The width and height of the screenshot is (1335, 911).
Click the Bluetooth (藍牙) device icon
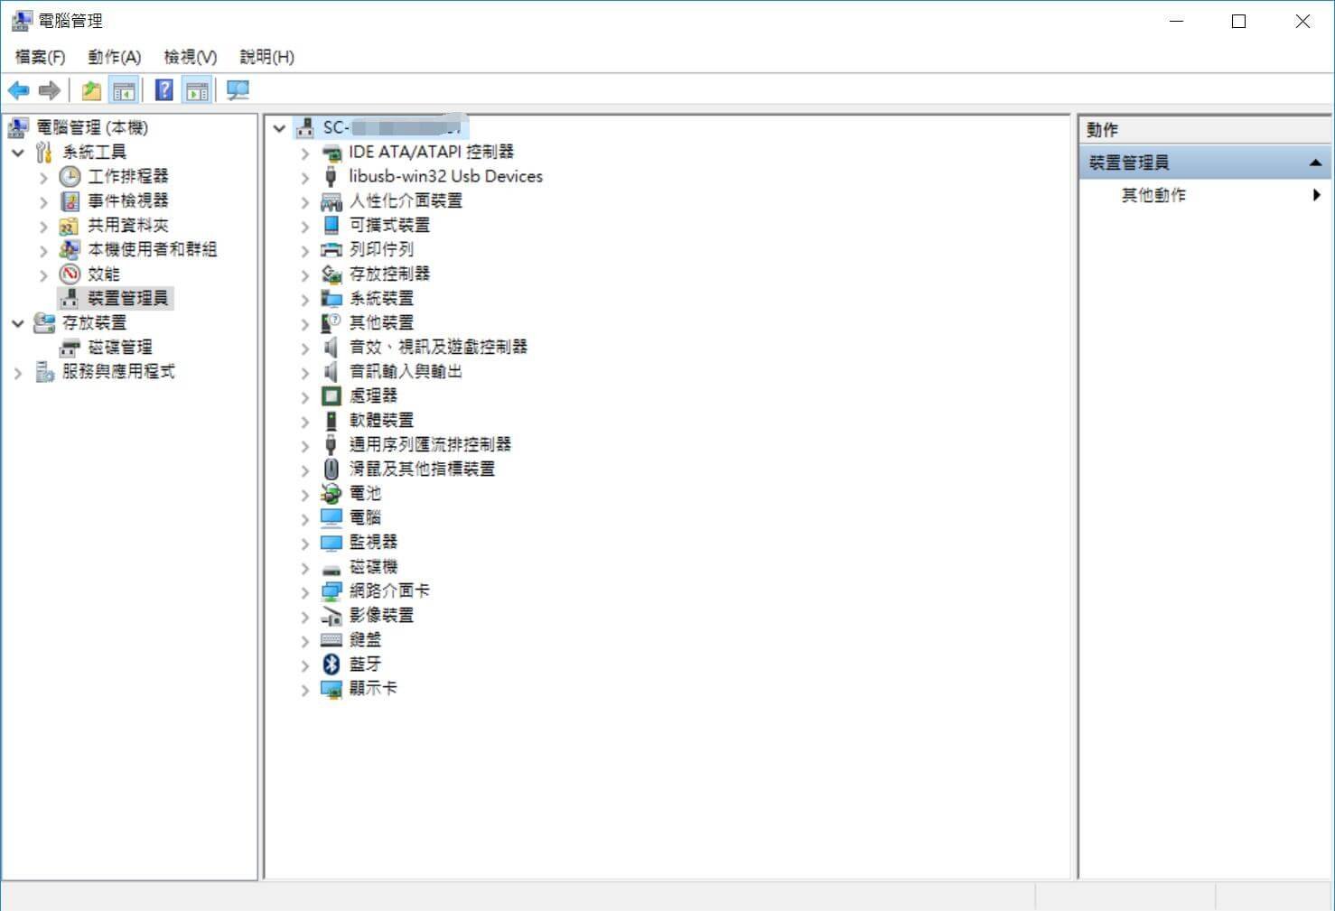(331, 665)
